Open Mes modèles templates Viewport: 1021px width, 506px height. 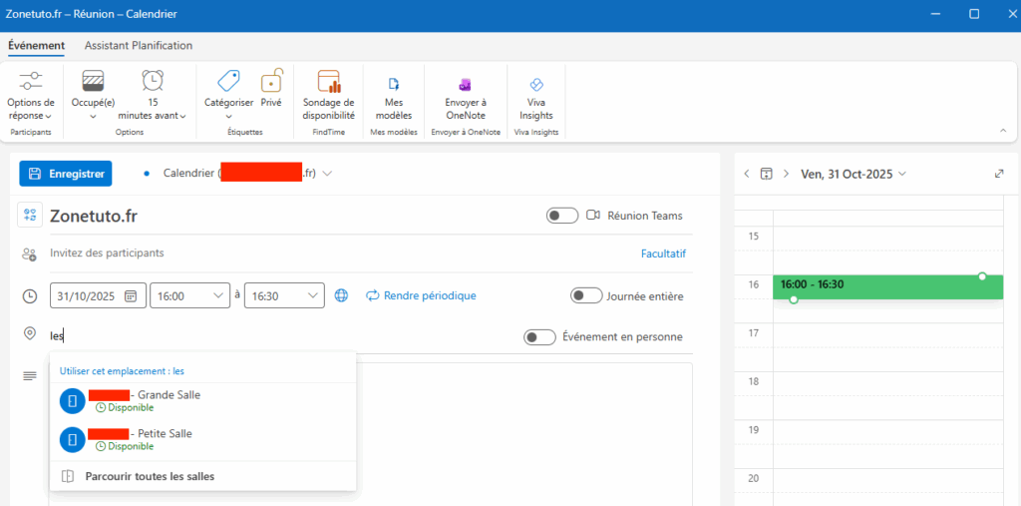click(x=393, y=95)
